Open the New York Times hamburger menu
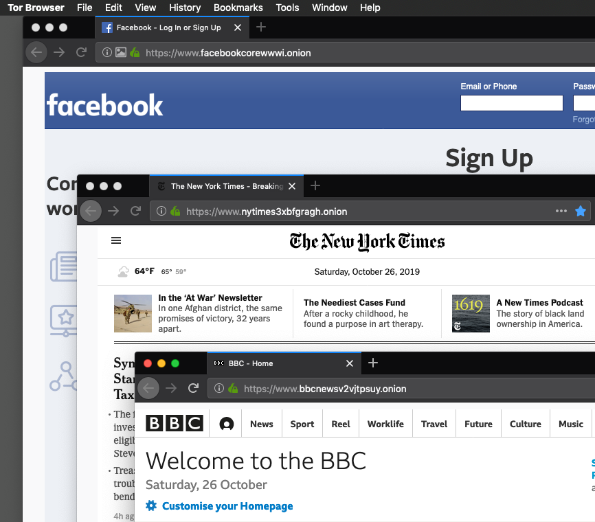The width and height of the screenshot is (595, 522). click(x=116, y=240)
